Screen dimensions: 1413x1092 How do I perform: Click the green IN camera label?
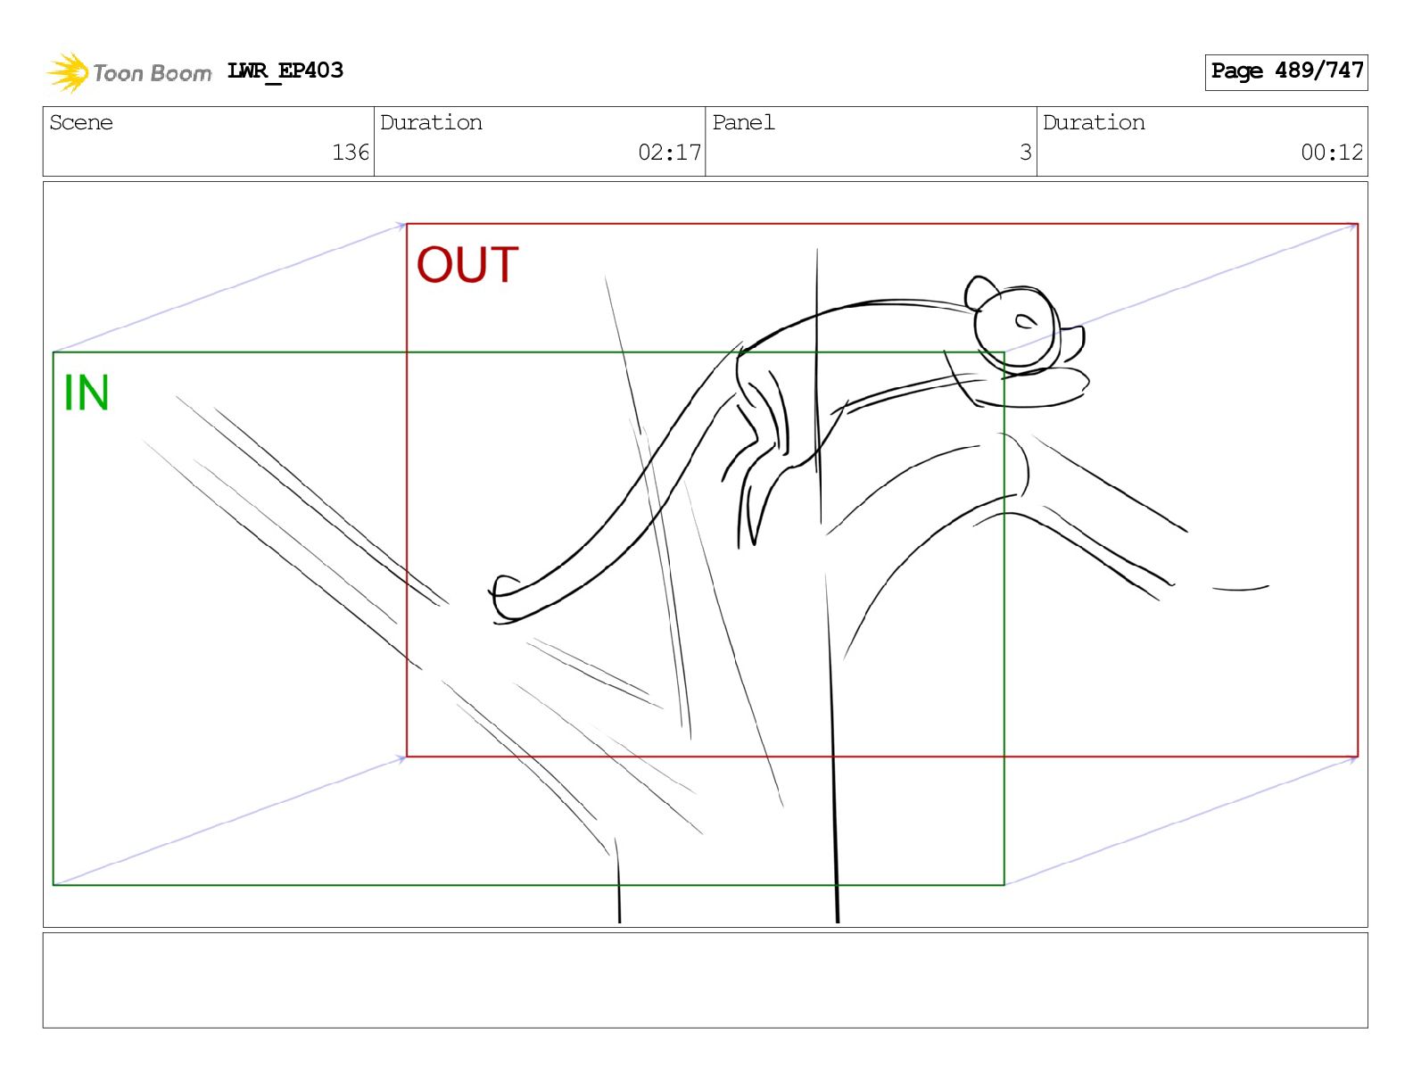(87, 393)
